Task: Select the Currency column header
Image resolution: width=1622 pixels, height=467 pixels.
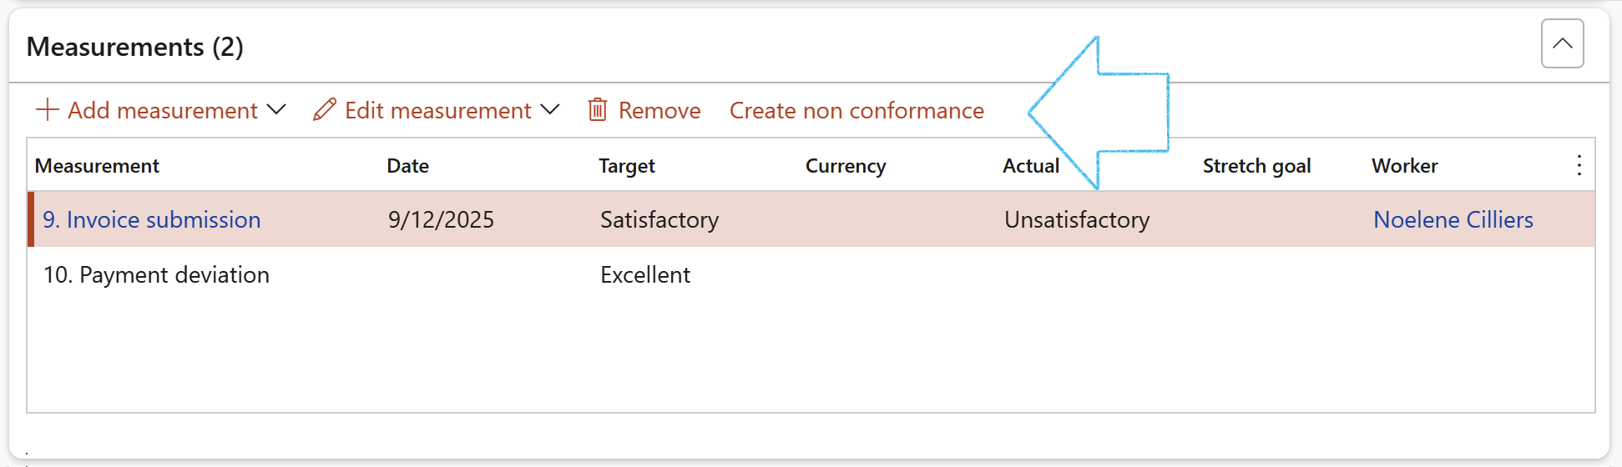Action: [845, 166]
